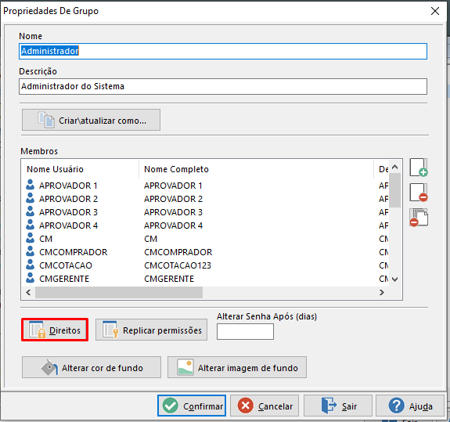Viewport: 450px width, 422px height.
Task: Select CMCOMPRADOR user name text
Action: [74, 252]
